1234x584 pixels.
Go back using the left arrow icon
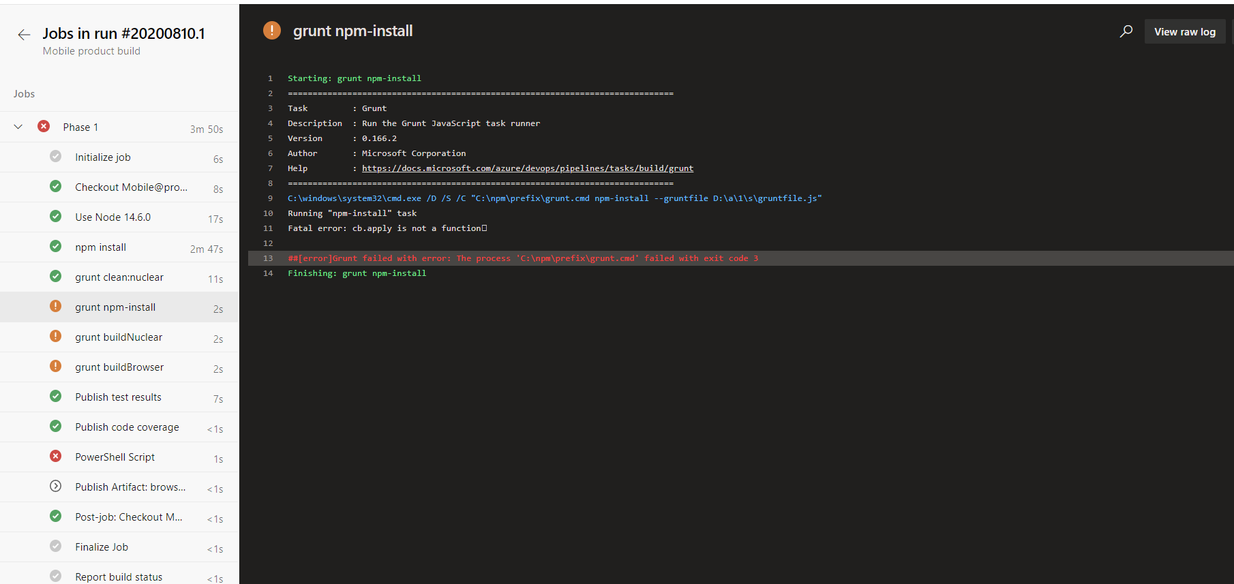tap(24, 35)
